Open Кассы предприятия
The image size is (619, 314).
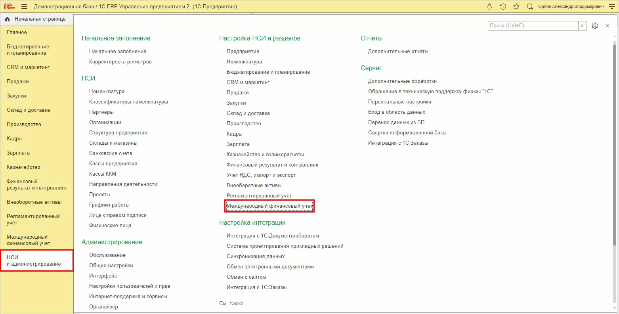tap(113, 164)
